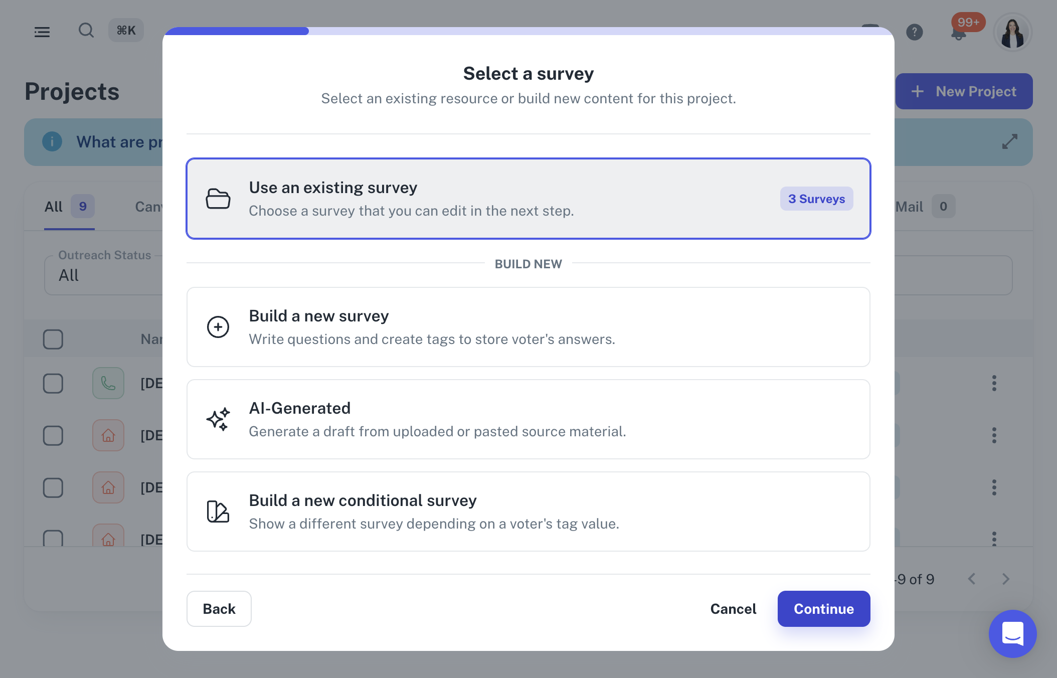1057x678 pixels.
Task: Open the ⌘K command shortcut chip
Action: pyautogui.click(x=126, y=31)
